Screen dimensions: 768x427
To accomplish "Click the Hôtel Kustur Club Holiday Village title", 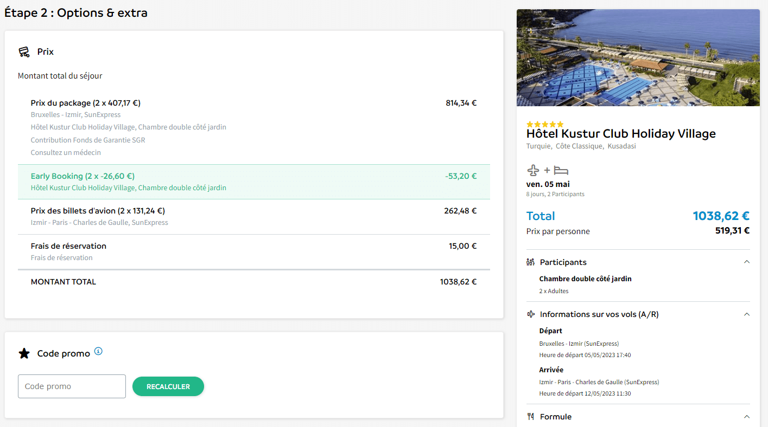I will point(621,134).
